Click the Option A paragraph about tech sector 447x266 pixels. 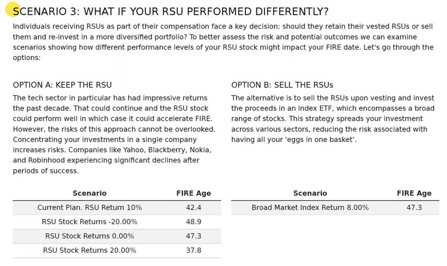(x=114, y=134)
